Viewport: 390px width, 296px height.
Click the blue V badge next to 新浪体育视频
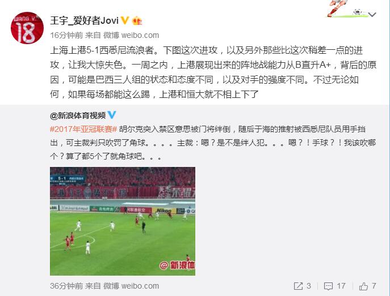coord(112,115)
